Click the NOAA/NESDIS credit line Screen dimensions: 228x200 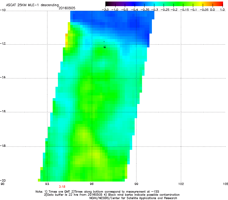[133, 198]
